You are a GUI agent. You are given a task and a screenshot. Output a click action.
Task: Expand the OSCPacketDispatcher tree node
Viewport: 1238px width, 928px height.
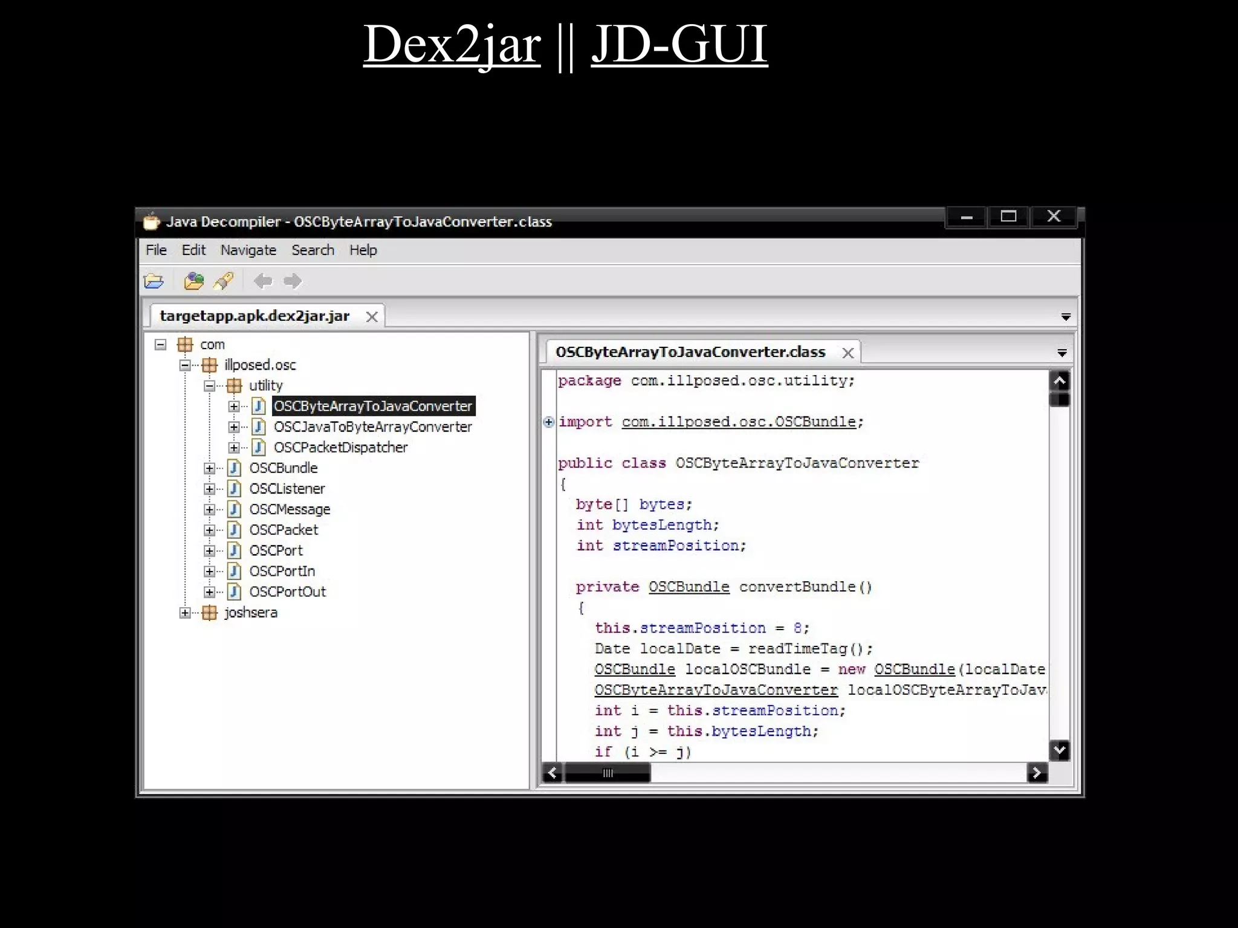pos(234,447)
